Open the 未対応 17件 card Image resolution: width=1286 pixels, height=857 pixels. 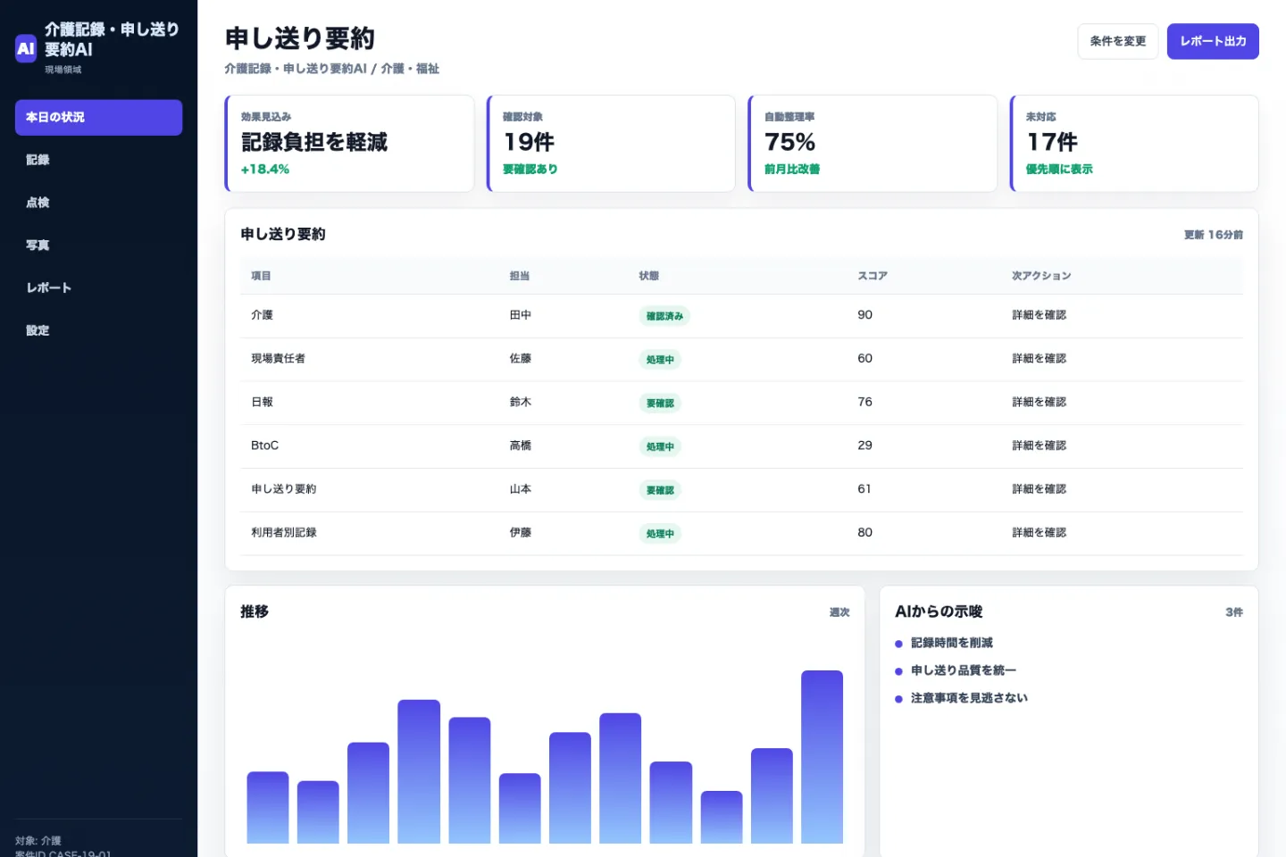[1134, 143]
